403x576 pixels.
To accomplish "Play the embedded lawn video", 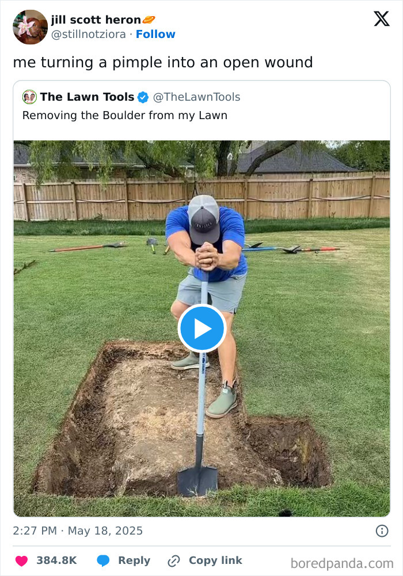I will (201, 328).
